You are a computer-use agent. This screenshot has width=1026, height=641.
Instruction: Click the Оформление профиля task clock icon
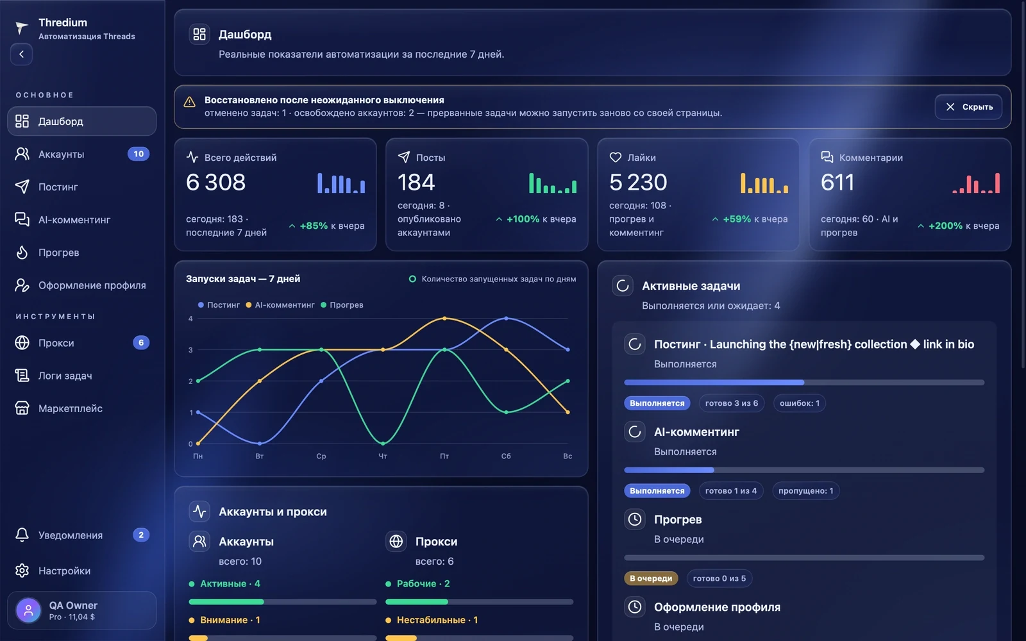click(x=635, y=607)
